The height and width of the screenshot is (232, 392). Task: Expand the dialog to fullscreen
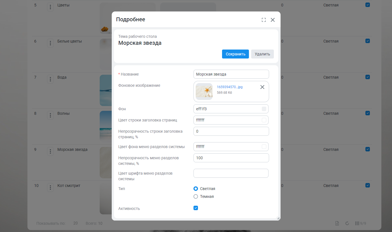coord(264,20)
